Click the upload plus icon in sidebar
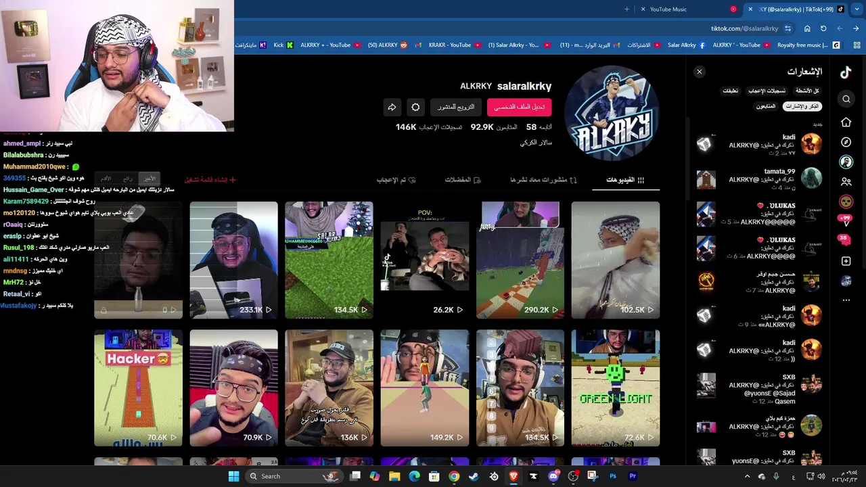This screenshot has height=487, width=866. coord(846,261)
